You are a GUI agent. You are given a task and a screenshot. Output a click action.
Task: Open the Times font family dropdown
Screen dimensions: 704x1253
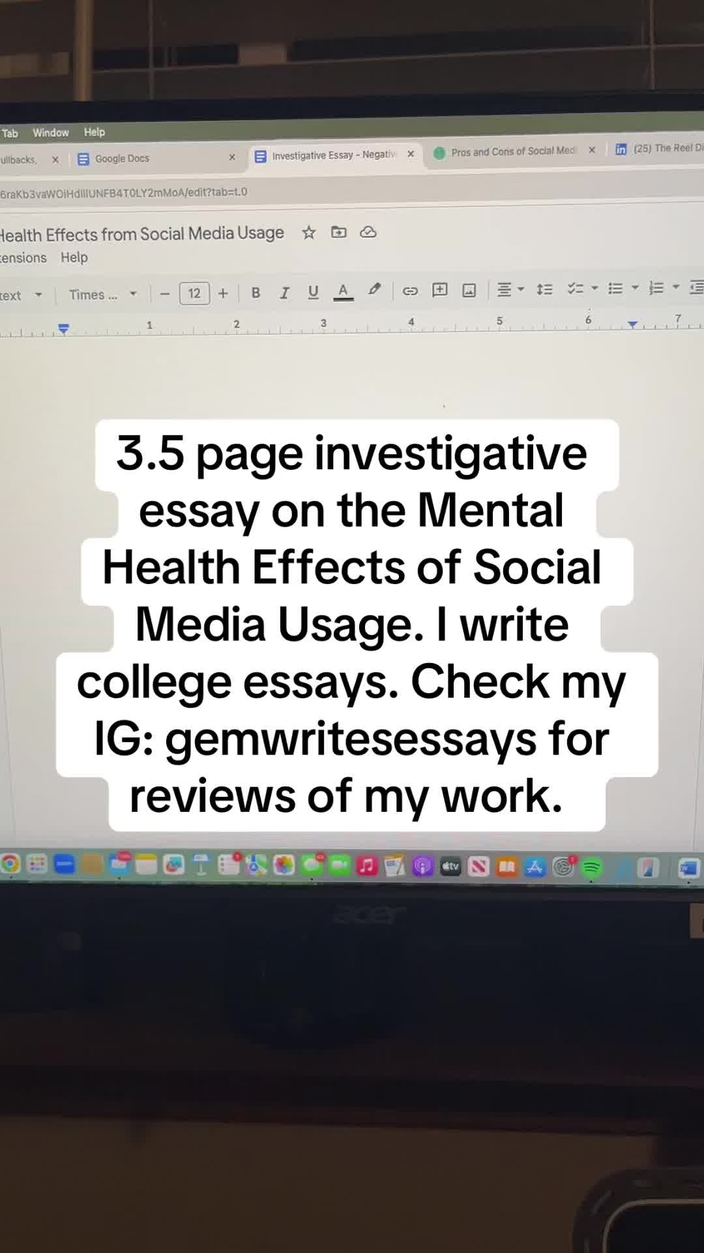[x=103, y=294]
